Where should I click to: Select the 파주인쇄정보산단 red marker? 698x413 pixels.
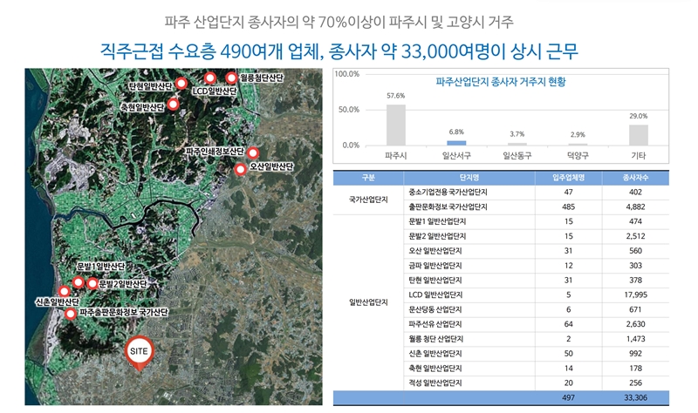(x=253, y=150)
